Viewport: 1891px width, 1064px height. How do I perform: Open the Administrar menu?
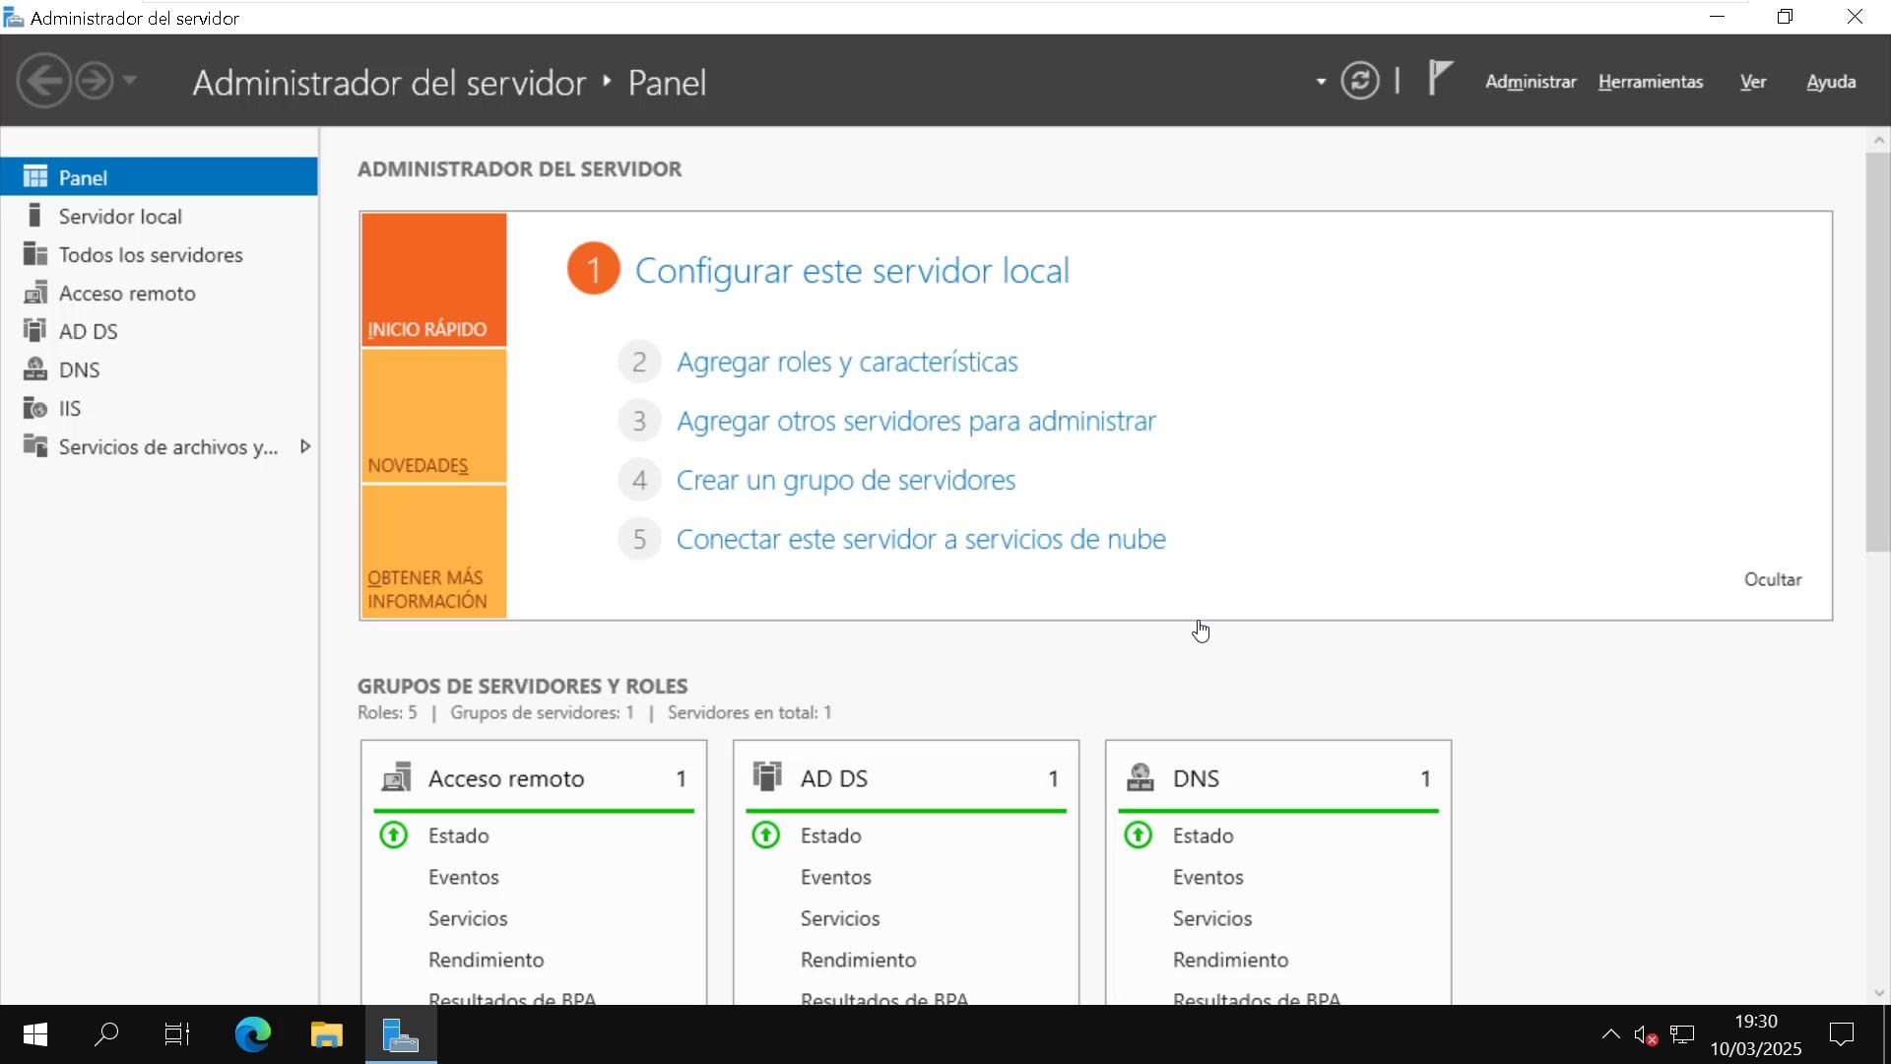click(x=1531, y=82)
